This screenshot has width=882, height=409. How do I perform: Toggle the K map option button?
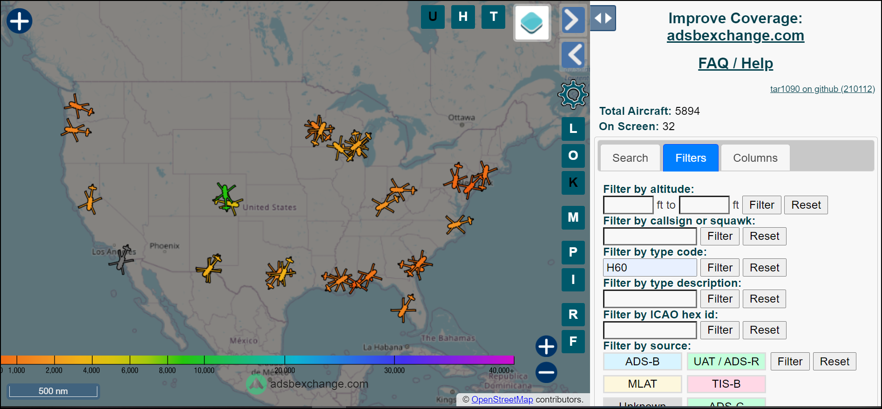pos(573,183)
